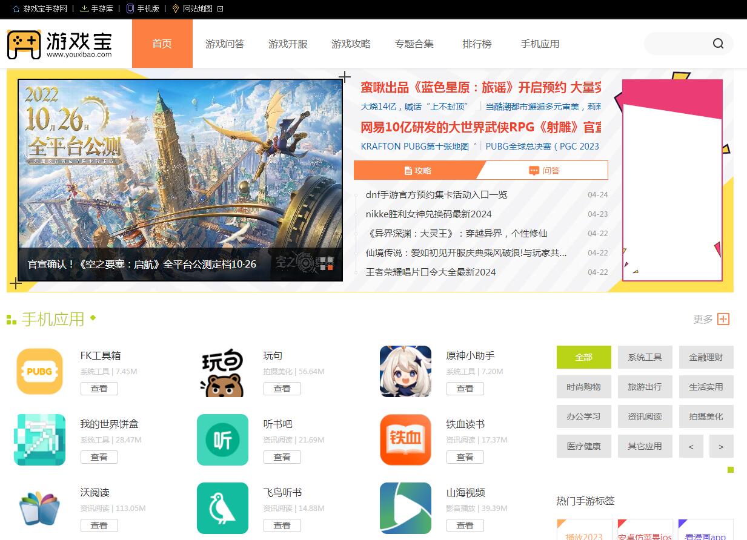Select the 其它应用 category filter
This screenshot has height=540, width=747.
(645, 446)
